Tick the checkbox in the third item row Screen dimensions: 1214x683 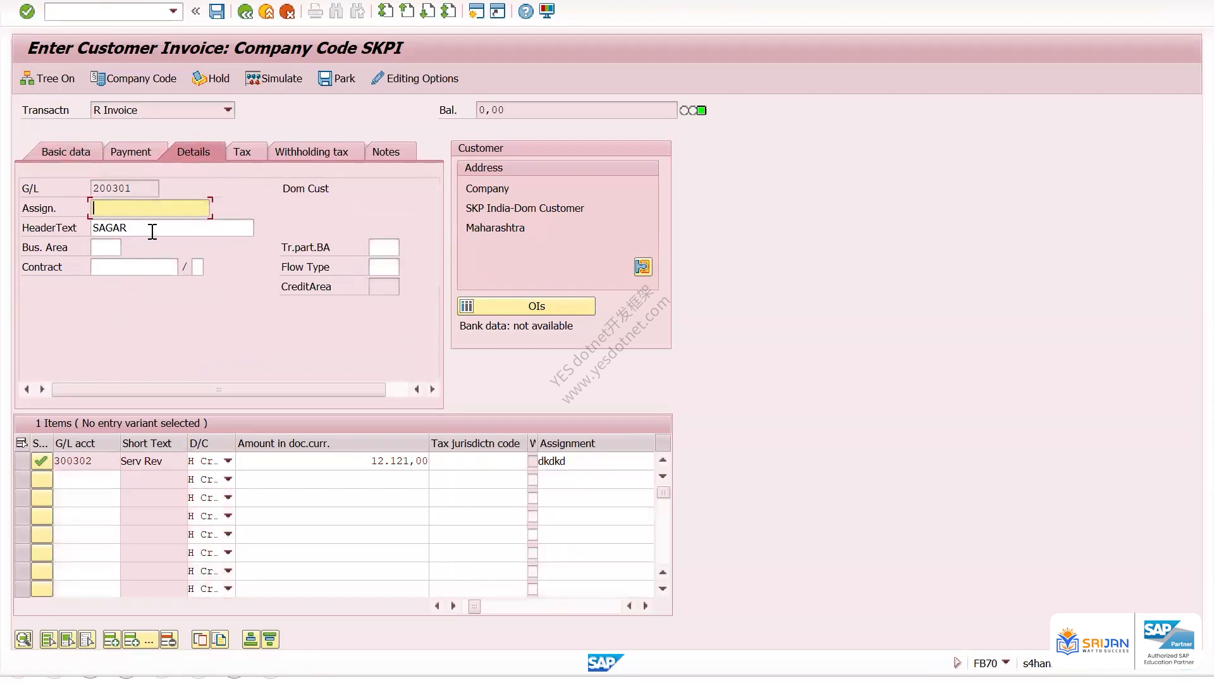pyautogui.click(x=532, y=498)
